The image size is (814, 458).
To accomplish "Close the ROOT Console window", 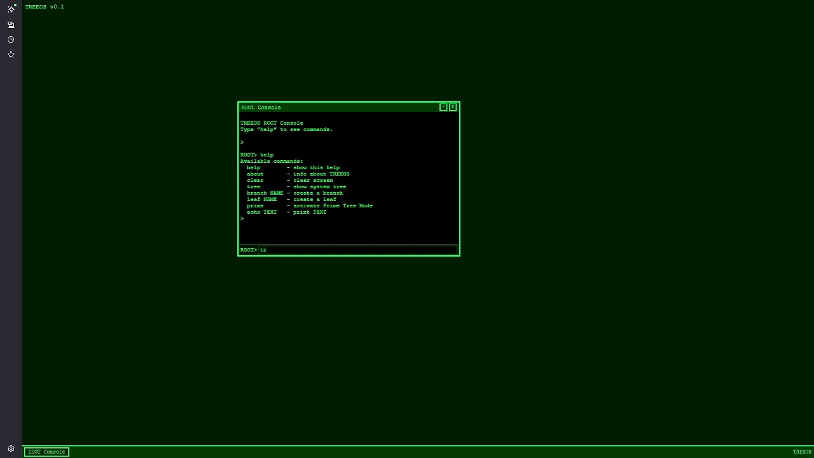I will [x=453, y=107].
